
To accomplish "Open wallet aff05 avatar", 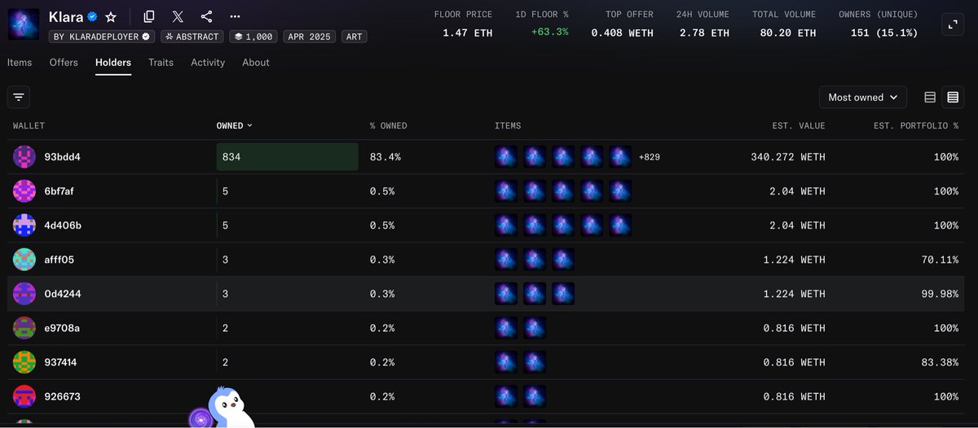I will pos(24,260).
